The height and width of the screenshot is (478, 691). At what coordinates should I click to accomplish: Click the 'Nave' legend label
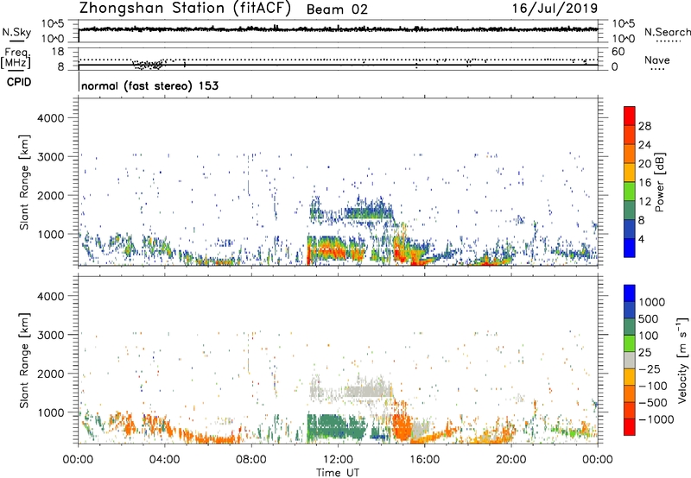pos(657,60)
